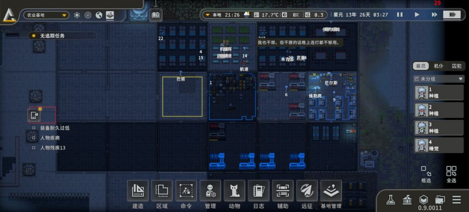The width and height of the screenshot is (469, 212).
Task: Click the light level indicator icon
Action: [x=285, y=15]
